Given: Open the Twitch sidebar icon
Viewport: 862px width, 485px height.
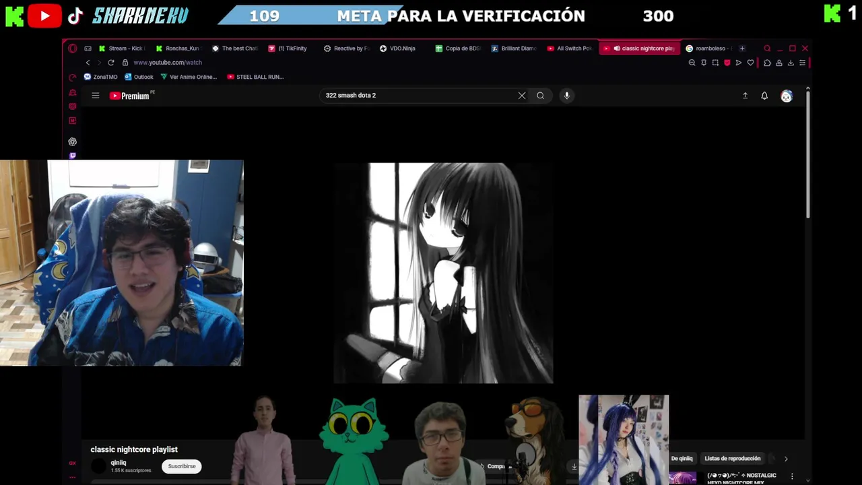Looking at the screenshot, I should 73,156.
